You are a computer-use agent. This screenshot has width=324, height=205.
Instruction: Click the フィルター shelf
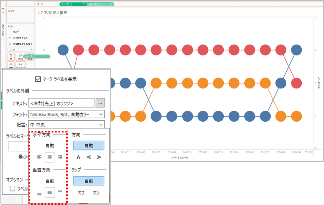(20, 15)
